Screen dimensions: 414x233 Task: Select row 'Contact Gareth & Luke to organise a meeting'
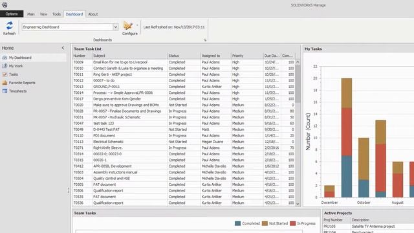pyautogui.click(x=184, y=68)
